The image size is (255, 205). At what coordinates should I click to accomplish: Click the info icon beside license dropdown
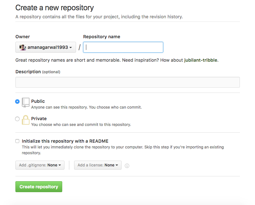pos(127,166)
